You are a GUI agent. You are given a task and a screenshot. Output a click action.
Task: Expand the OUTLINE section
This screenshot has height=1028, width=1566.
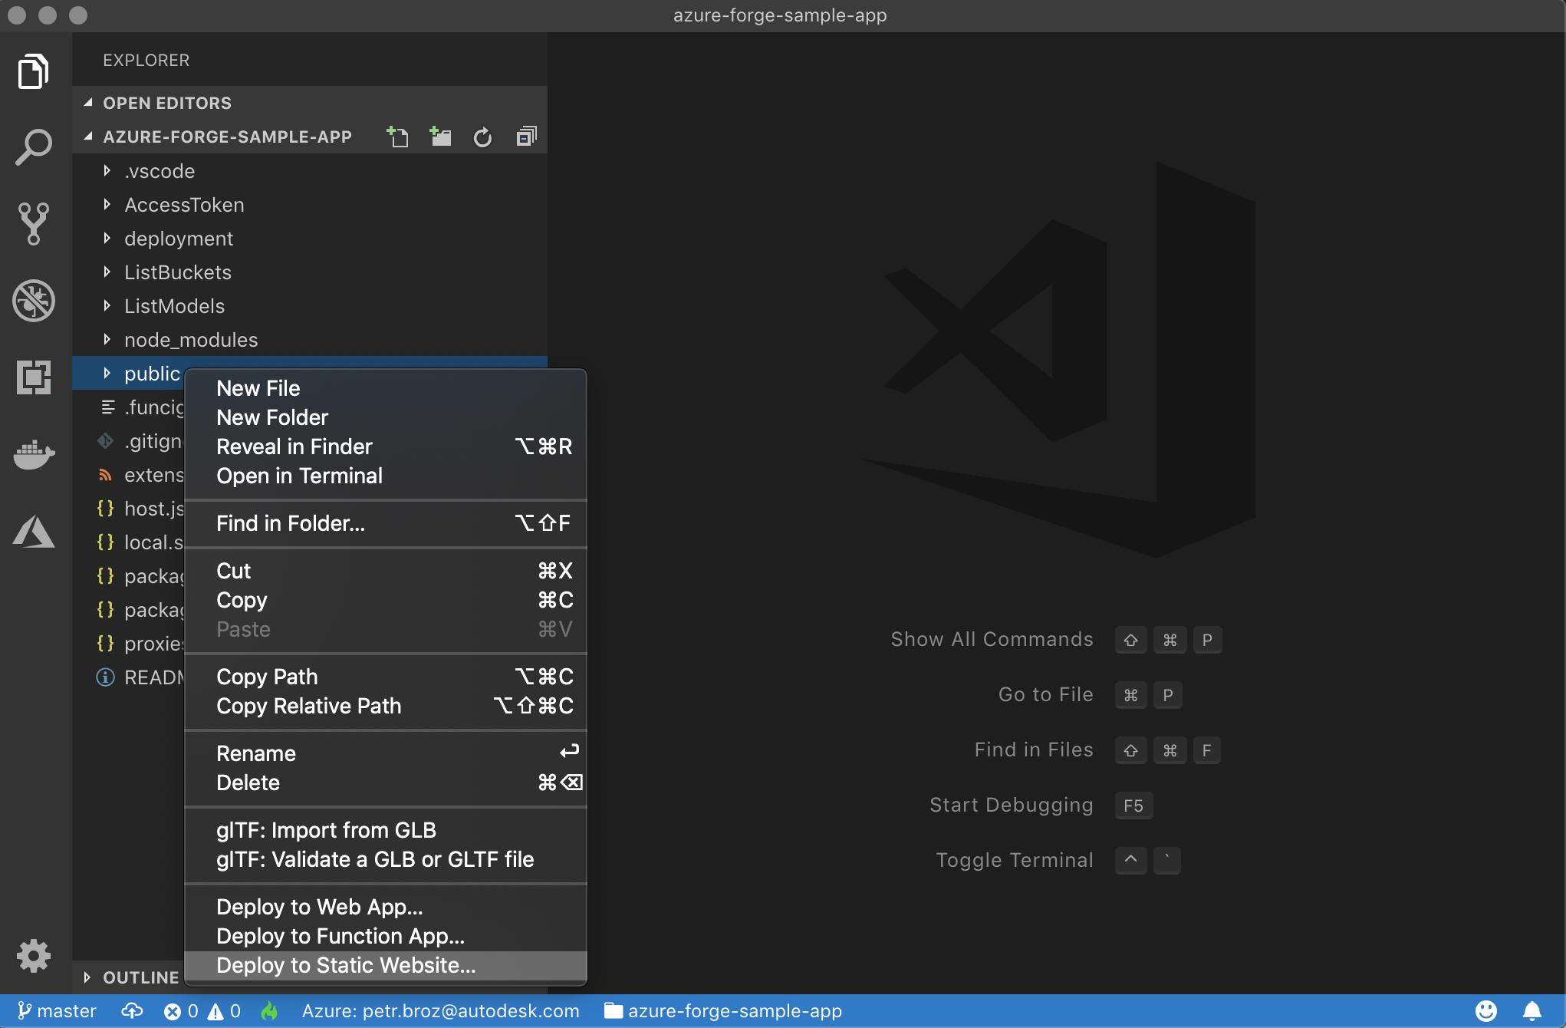(x=129, y=977)
